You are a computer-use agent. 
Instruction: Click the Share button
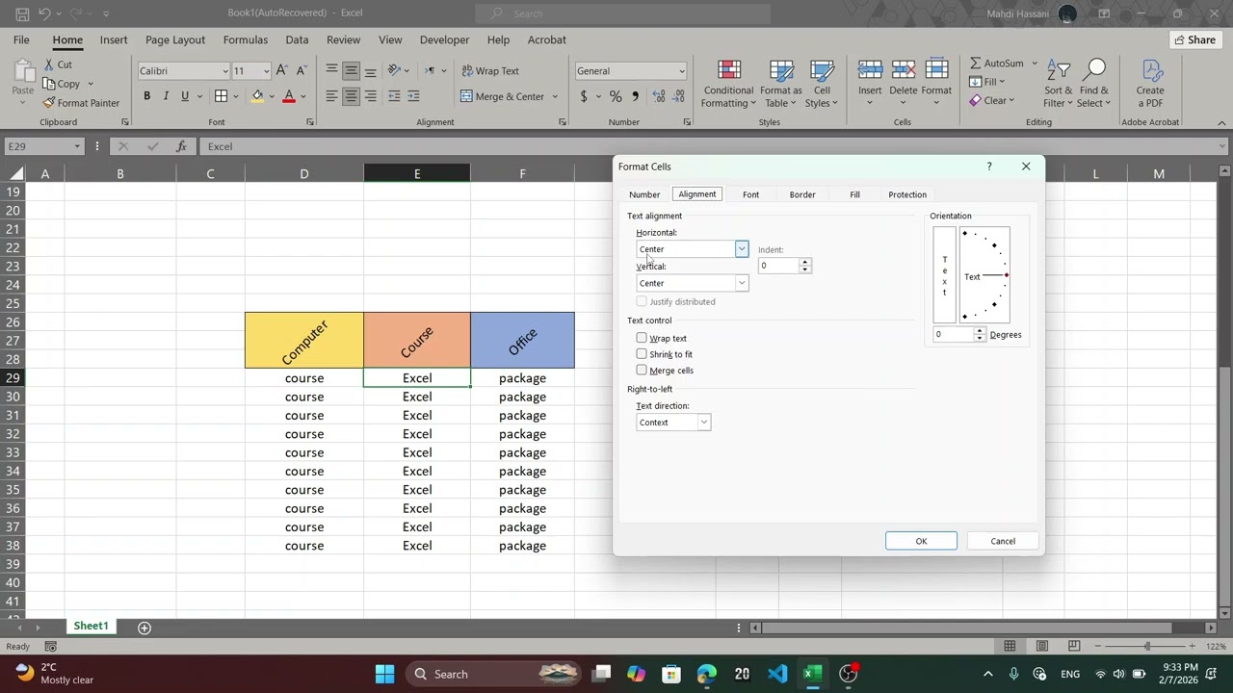point(1194,39)
